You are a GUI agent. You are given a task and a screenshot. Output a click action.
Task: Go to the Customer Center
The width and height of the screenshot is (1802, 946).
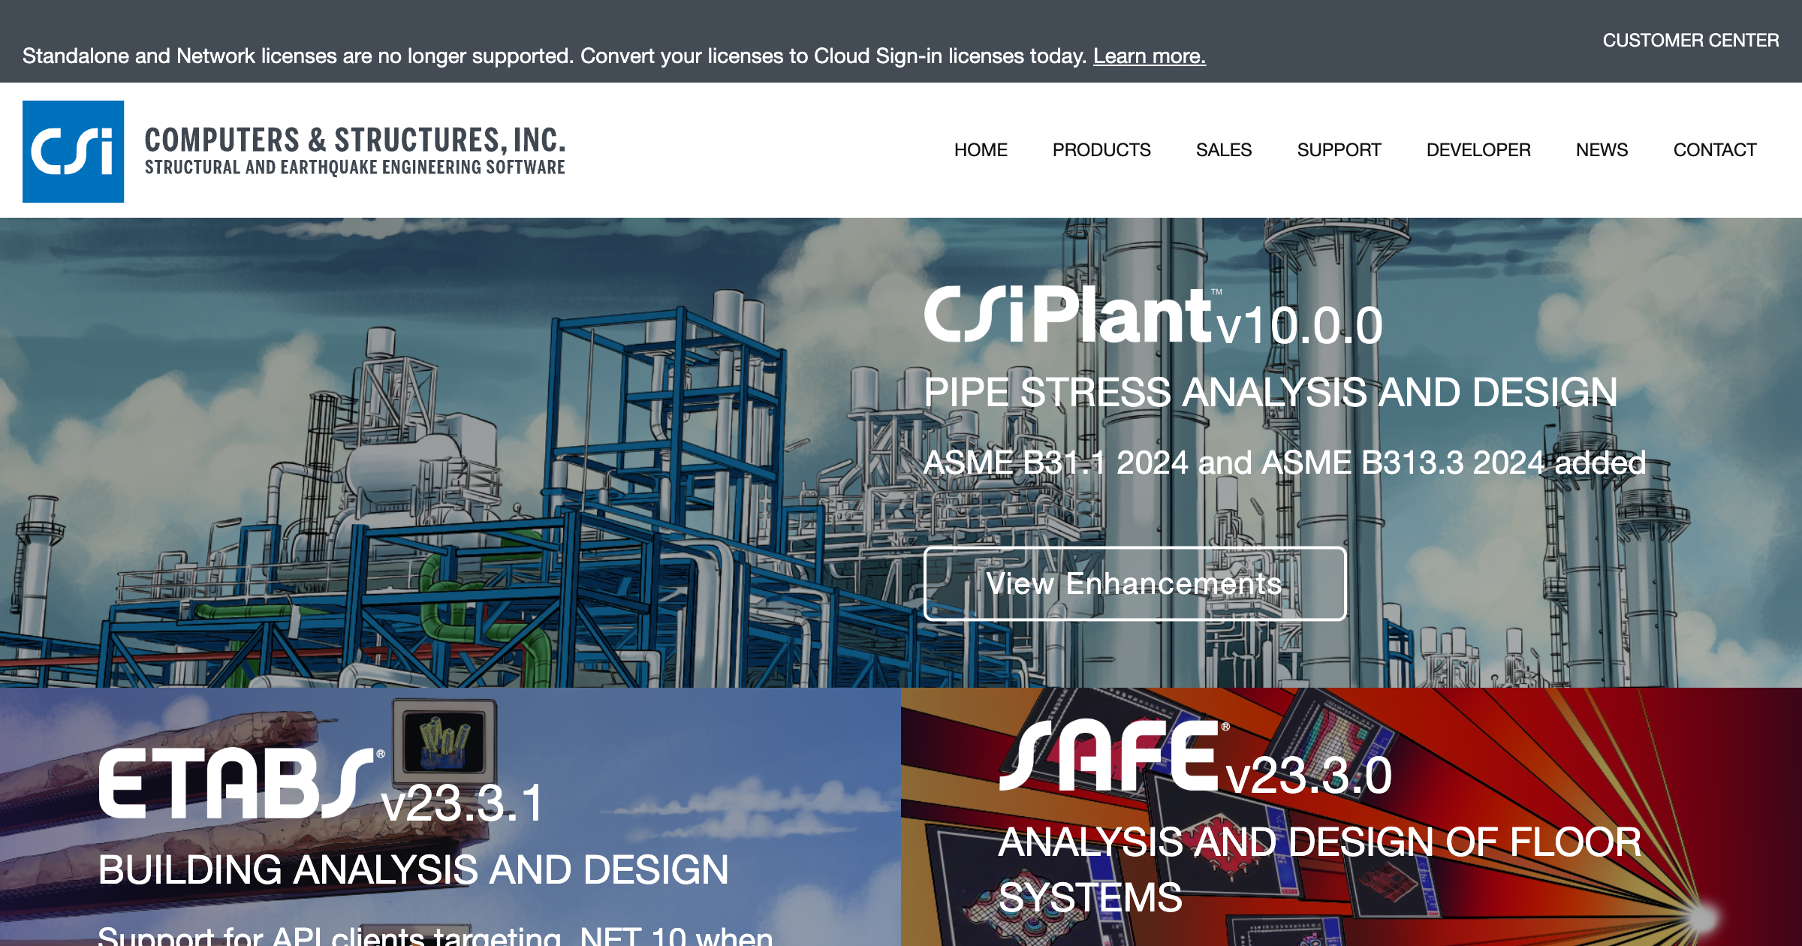tap(1690, 41)
